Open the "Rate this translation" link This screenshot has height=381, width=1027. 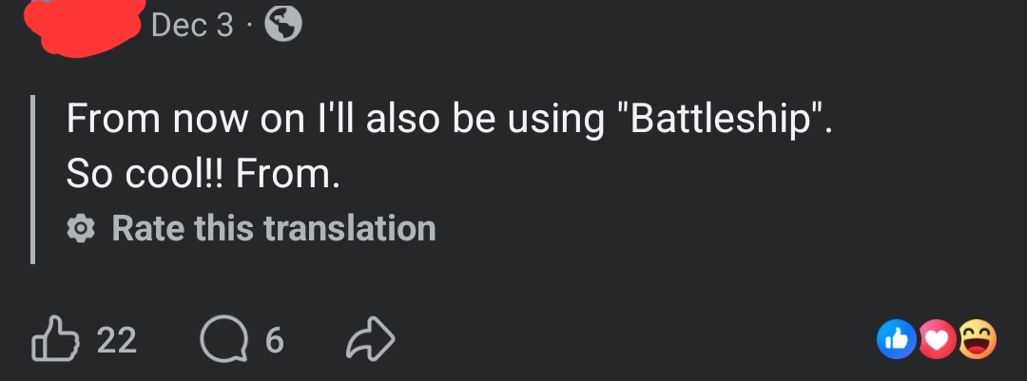pyautogui.click(x=273, y=228)
